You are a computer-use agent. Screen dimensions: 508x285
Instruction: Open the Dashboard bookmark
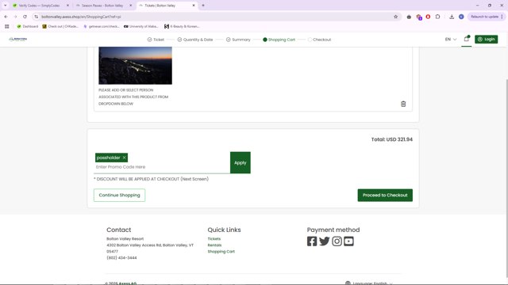click(28, 26)
